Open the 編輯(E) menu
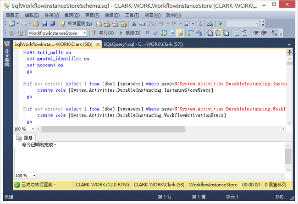 [x=32, y=15]
